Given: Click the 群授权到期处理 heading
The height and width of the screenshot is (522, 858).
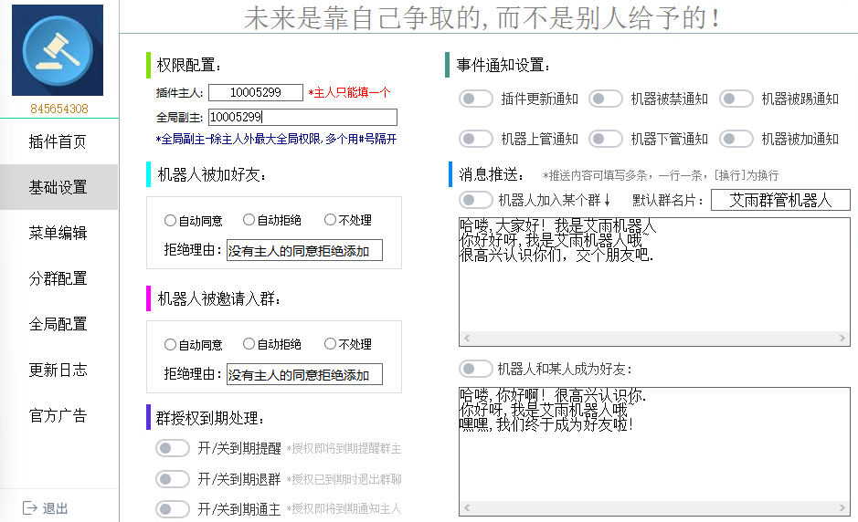Looking at the screenshot, I should [x=209, y=418].
